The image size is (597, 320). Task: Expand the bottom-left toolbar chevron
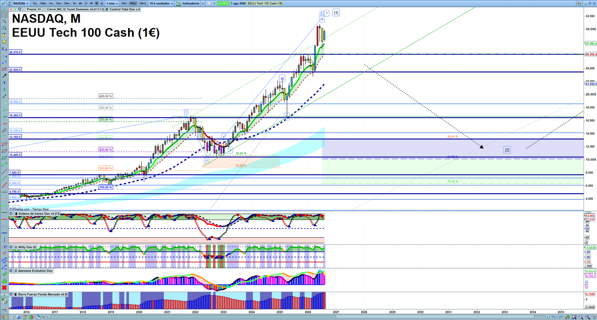click(x=4, y=295)
